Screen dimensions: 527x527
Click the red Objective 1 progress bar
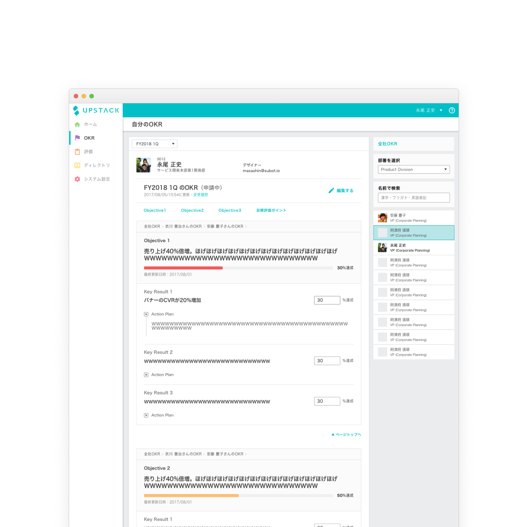click(183, 268)
